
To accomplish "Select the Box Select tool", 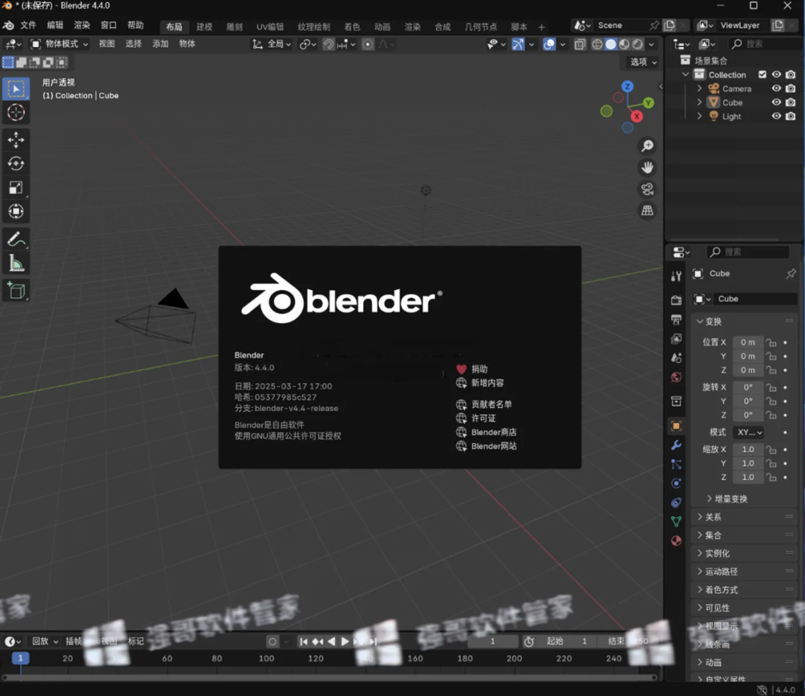I will click(16, 89).
